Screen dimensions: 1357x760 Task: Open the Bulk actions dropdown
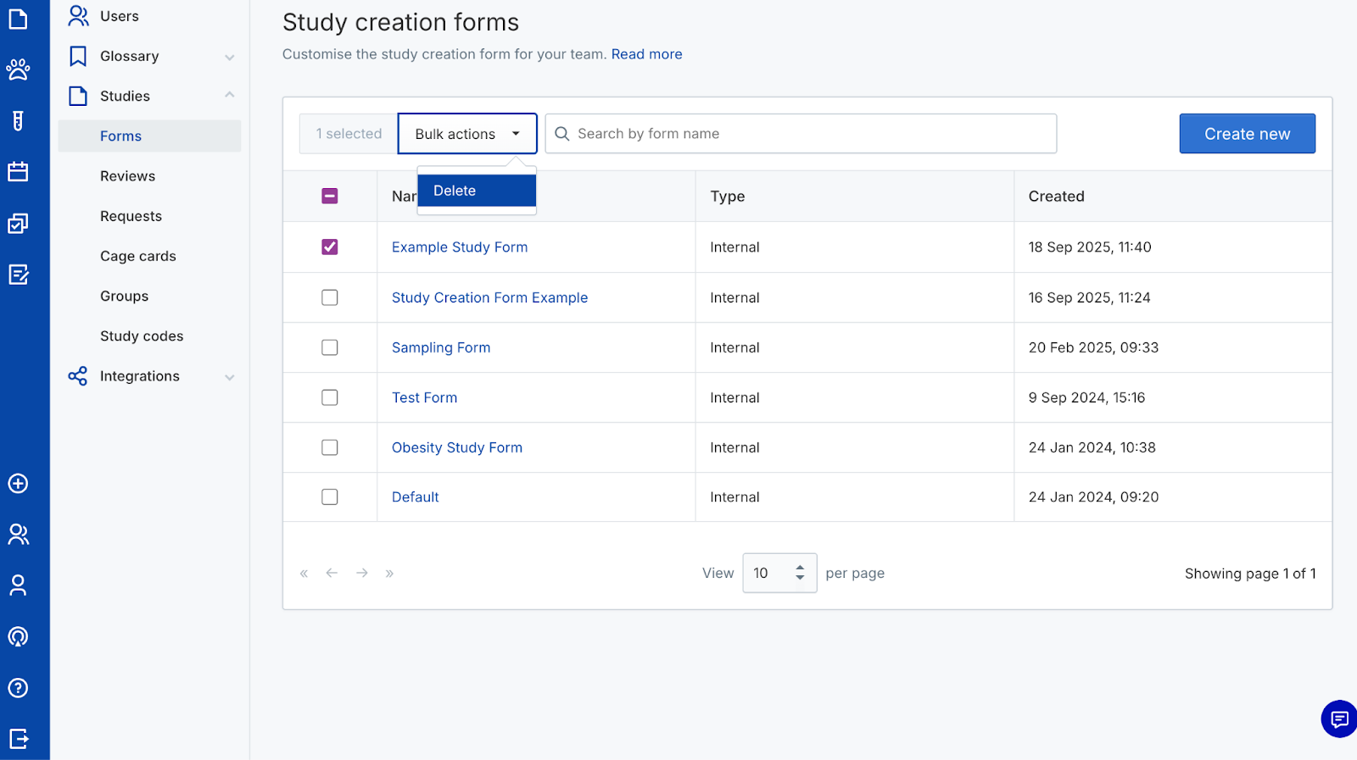tap(467, 134)
